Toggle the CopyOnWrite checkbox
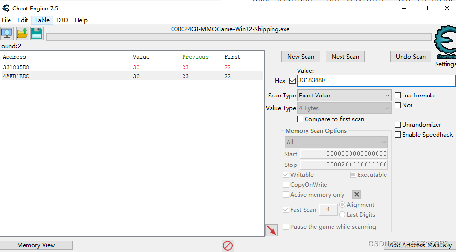456x252 pixels. pyautogui.click(x=286, y=184)
